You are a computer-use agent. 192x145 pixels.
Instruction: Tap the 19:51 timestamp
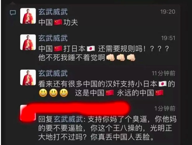coord(168,38)
